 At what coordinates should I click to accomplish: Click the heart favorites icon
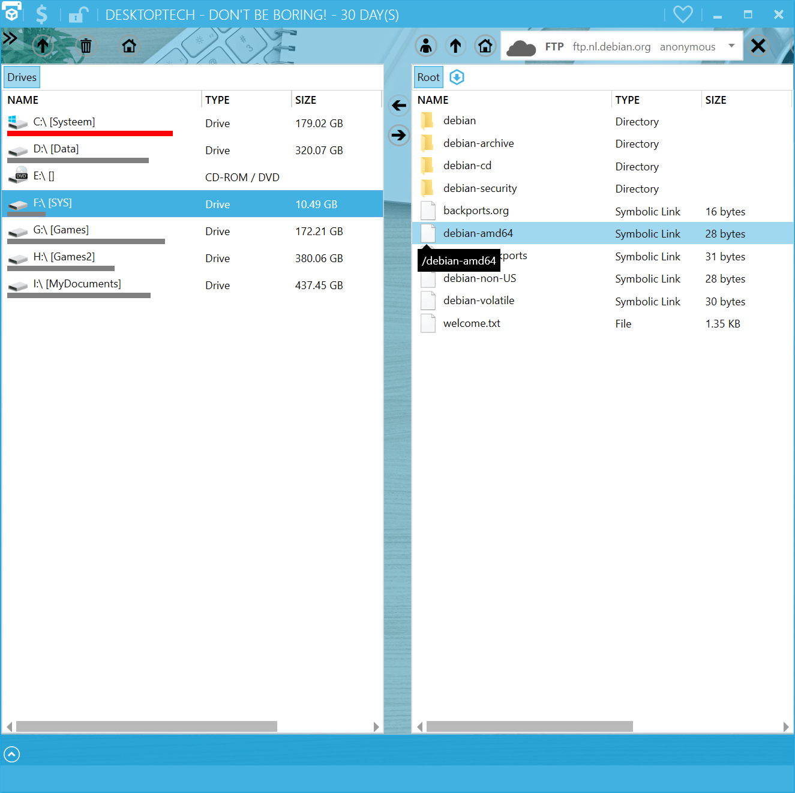coord(683,14)
